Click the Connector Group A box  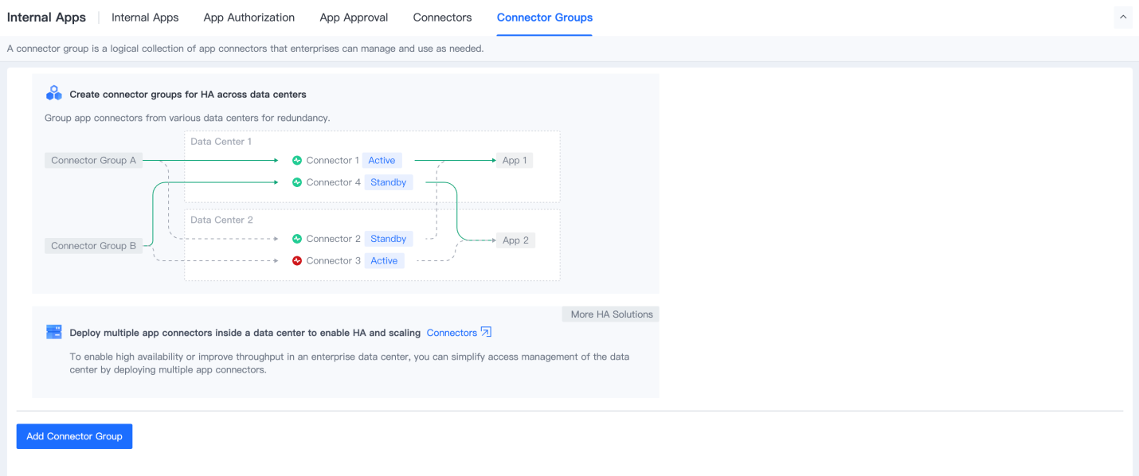93,161
